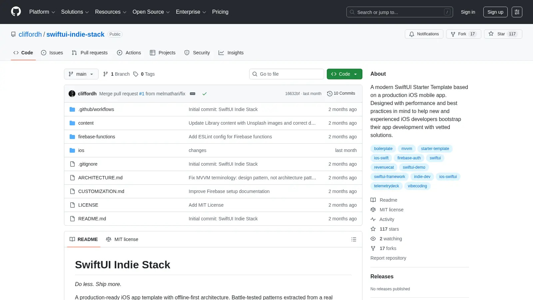The width and height of the screenshot is (533, 300).
Task: Open the .github/workflows folder
Action: (96, 109)
